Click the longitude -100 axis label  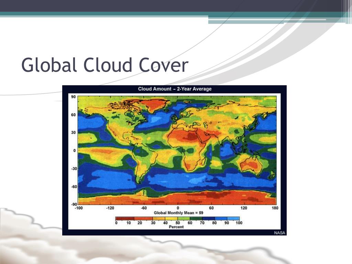[79, 208]
